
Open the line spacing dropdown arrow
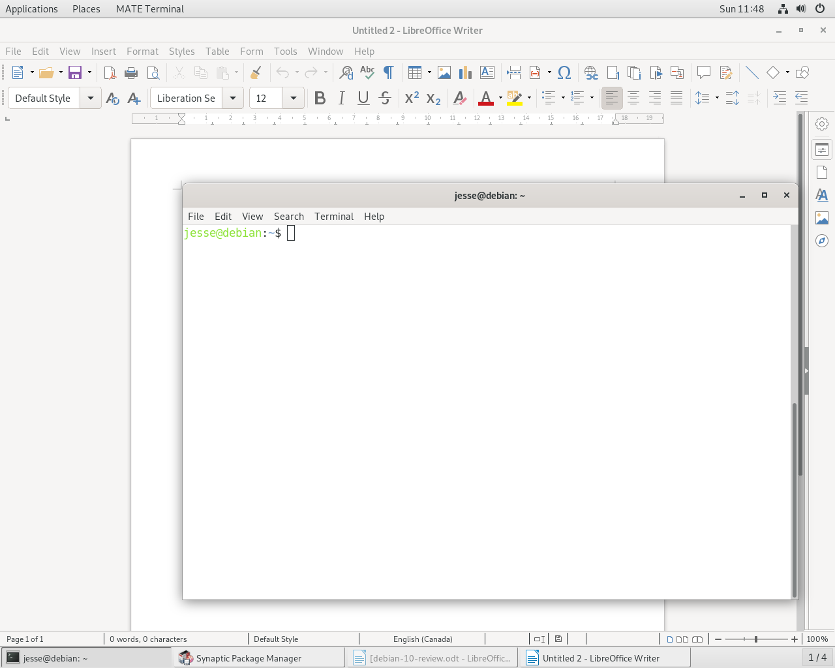(717, 98)
